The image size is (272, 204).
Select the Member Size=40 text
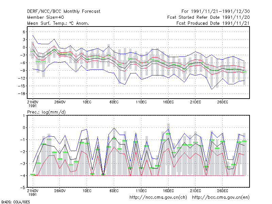(46, 17)
